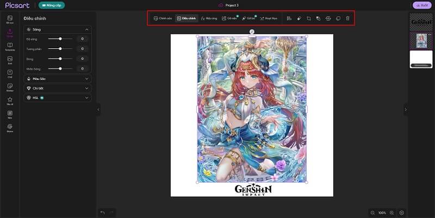Click the undo arrow
This screenshot has height=218, width=435.
pyautogui.click(x=102, y=213)
